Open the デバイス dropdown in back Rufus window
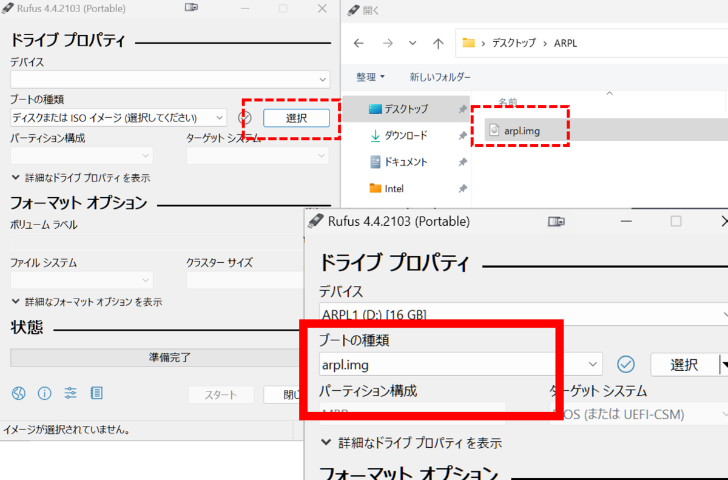The width and height of the screenshot is (728, 480). tap(170, 79)
